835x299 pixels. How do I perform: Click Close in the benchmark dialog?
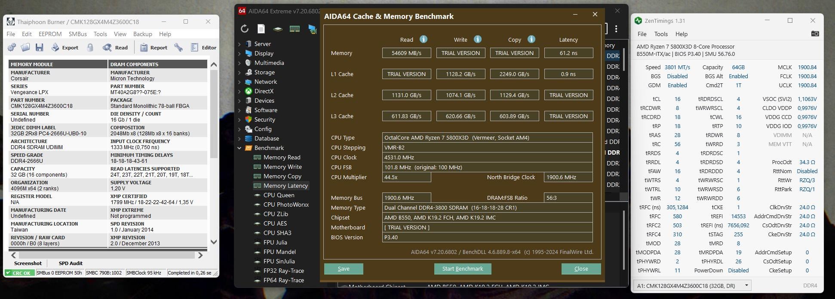pyautogui.click(x=581, y=268)
